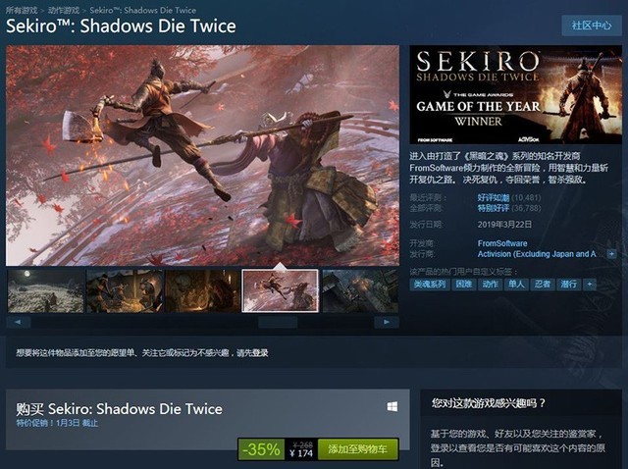Open the 特别好评 all reviews link
Viewport: 628px width, 469px height.
point(493,208)
